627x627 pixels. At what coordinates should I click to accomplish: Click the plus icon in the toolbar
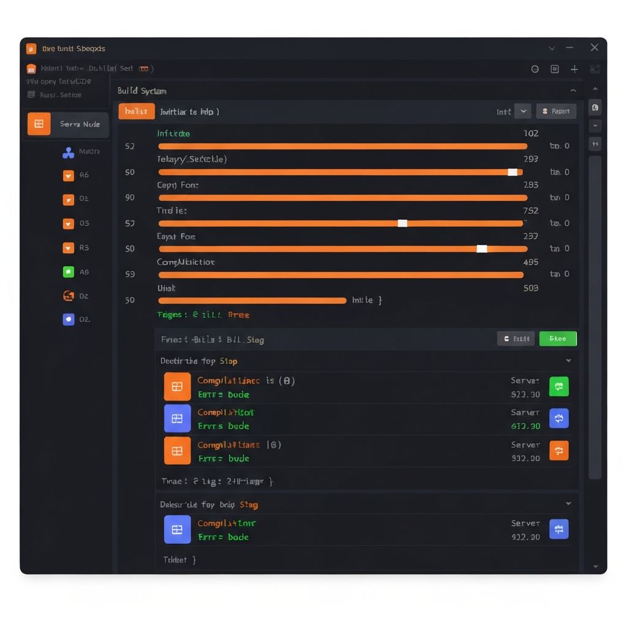click(x=574, y=69)
